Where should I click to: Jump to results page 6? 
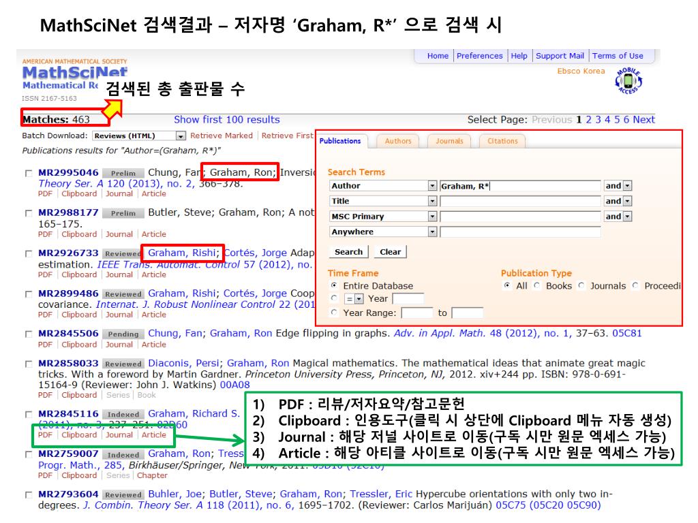tap(626, 120)
